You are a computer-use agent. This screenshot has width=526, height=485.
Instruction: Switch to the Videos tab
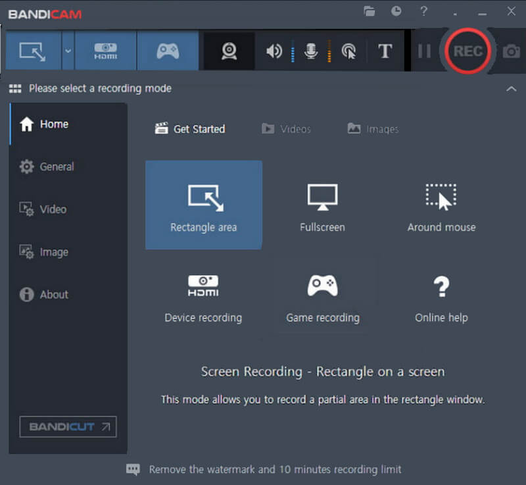[x=286, y=129]
